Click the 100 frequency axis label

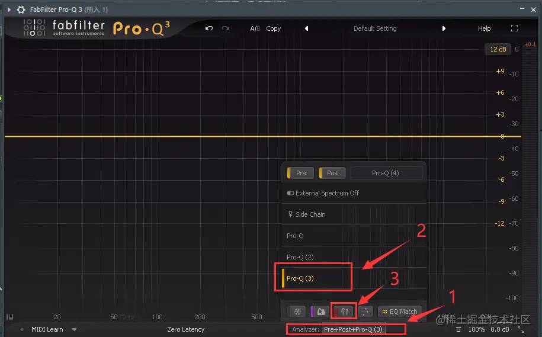[157, 317]
